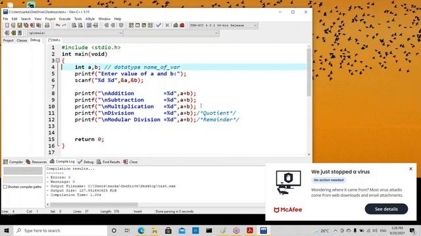The height and width of the screenshot is (236, 421).
Task: Click See details in McAfee popup
Action: point(386,209)
